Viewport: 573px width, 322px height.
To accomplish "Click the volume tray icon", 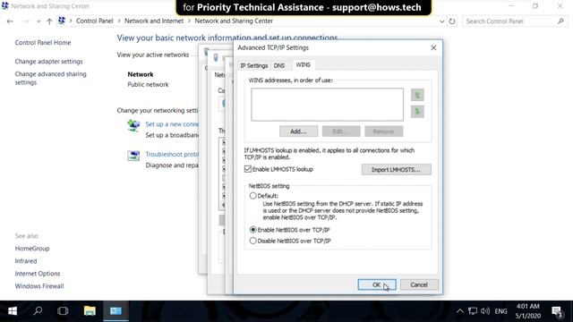I will point(485,311).
